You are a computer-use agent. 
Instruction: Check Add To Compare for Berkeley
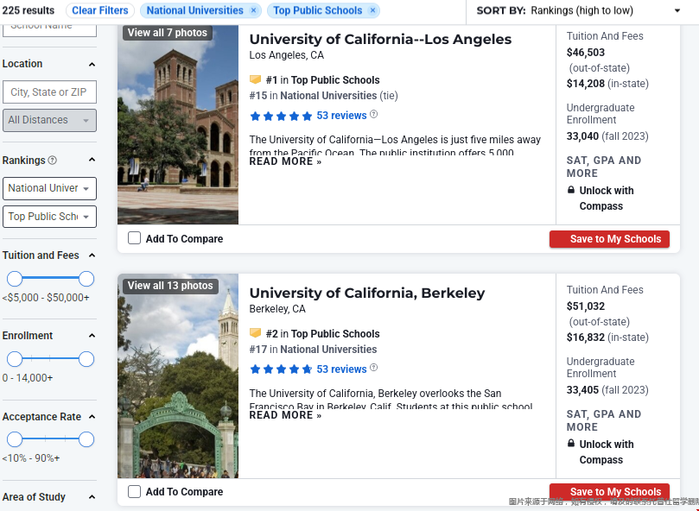pyautogui.click(x=134, y=491)
